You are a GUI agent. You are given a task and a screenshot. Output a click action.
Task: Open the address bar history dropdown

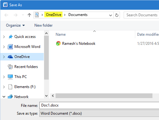coord(111,15)
